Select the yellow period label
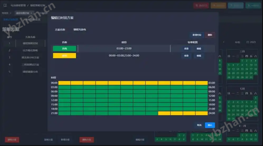Viewport: 263px width, 146px height. pos(64,56)
